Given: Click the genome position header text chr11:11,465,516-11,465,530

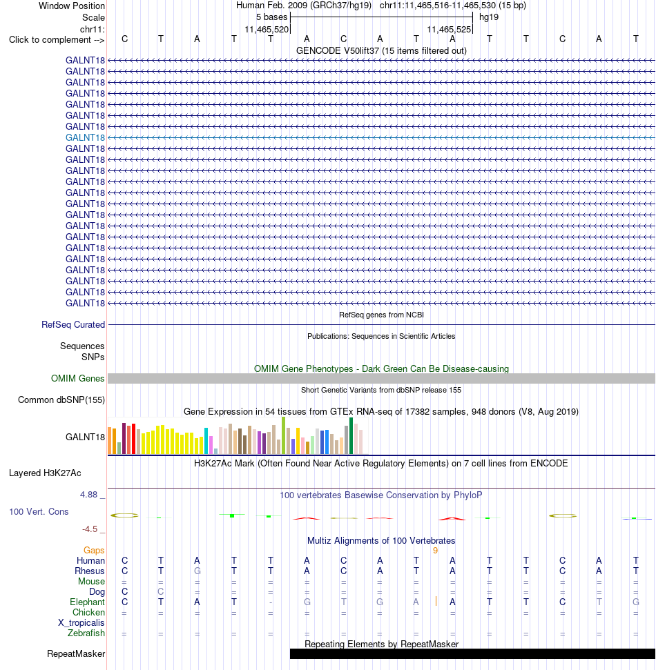Looking at the screenshot, I should click(x=438, y=6).
